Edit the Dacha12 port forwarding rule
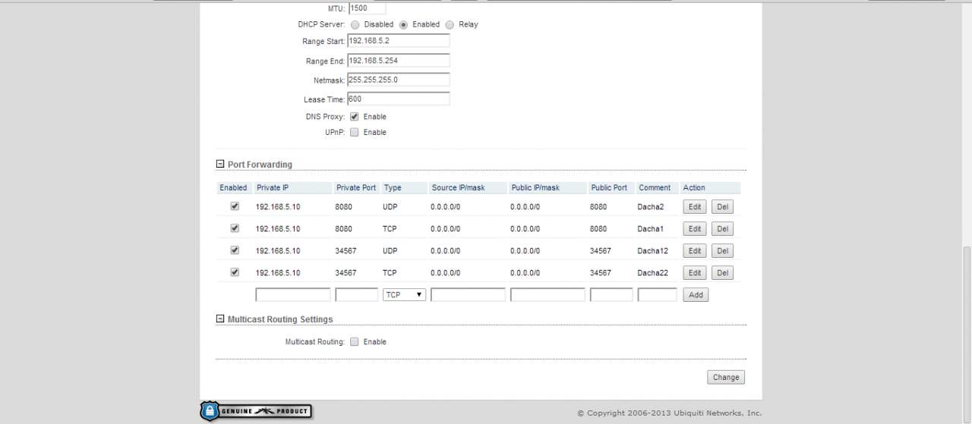This screenshot has width=972, height=424. pos(695,251)
